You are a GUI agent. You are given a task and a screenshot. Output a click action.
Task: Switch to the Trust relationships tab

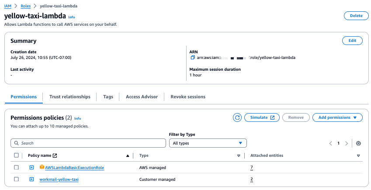(70, 97)
